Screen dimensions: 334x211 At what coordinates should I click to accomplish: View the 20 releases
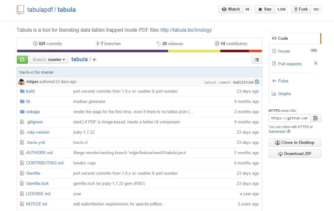[170, 44]
